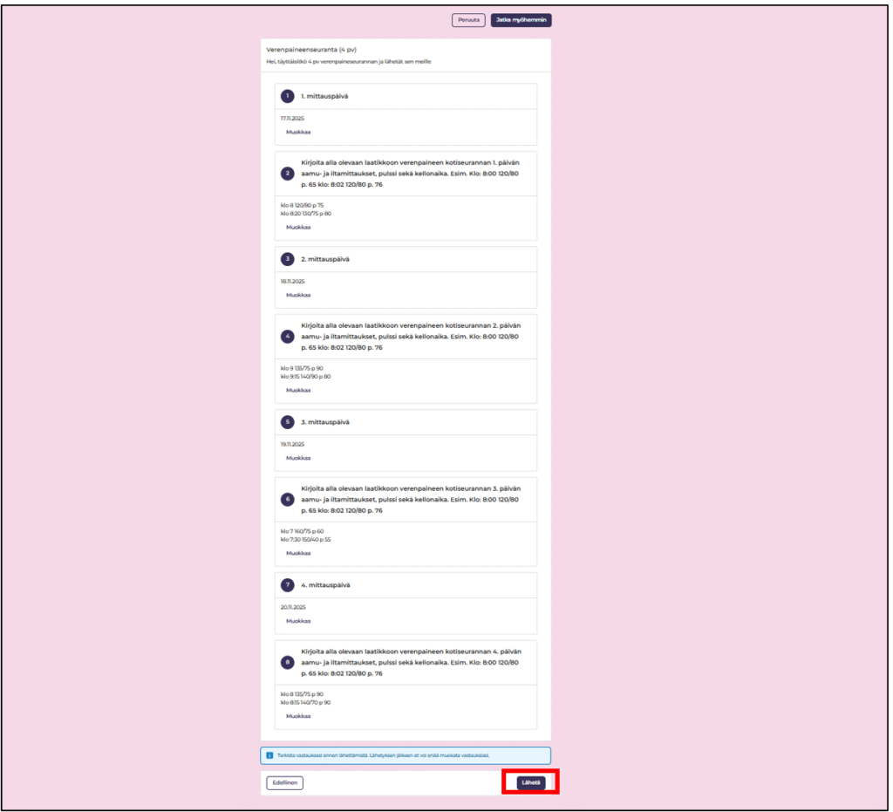Click the step 3 number circle icon
The height and width of the screenshot is (812, 893).
pyautogui.click(x=288, y=259)
